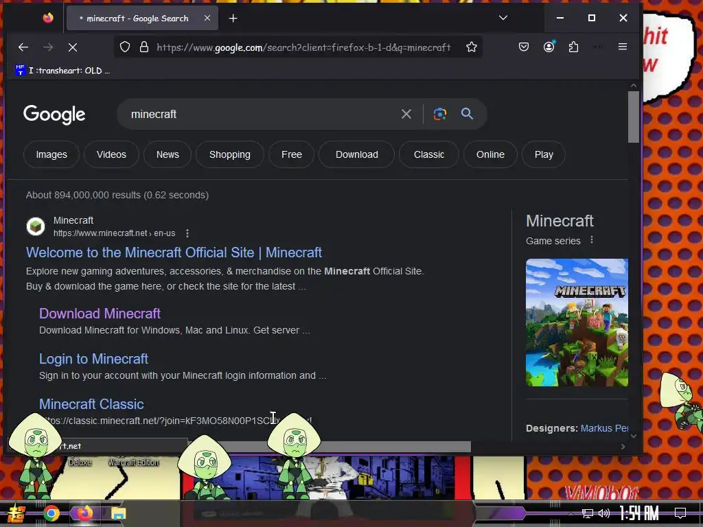Open Google Chrome from the taskbar

[51, 513]
